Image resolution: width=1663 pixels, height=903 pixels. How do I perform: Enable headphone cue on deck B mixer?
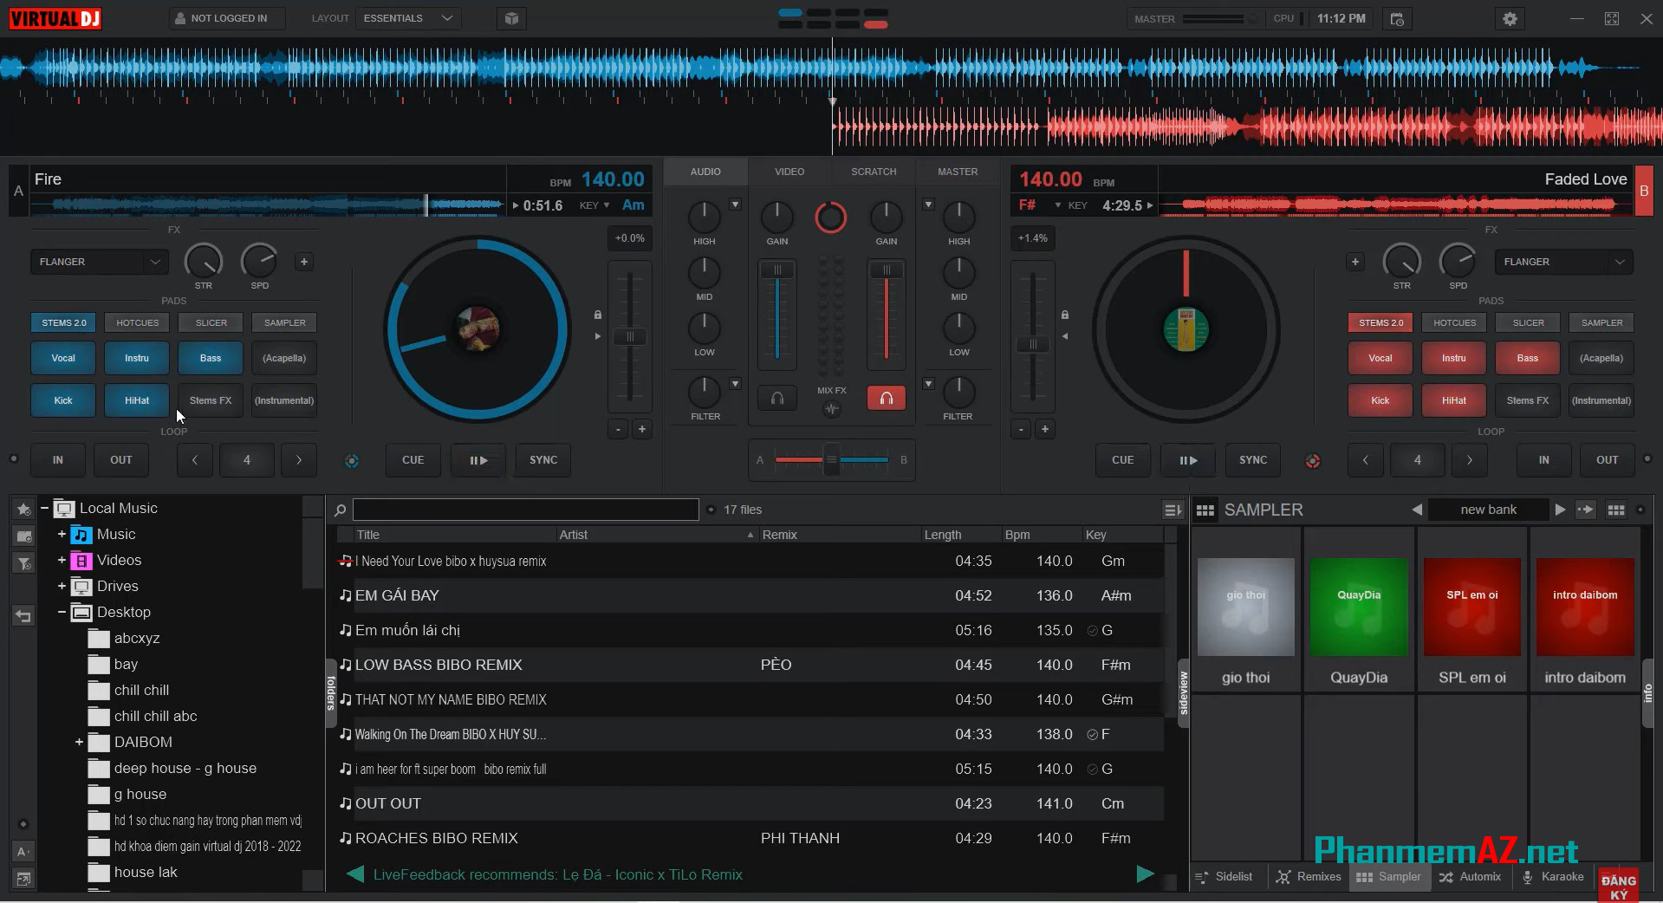(x=886, y=398)
